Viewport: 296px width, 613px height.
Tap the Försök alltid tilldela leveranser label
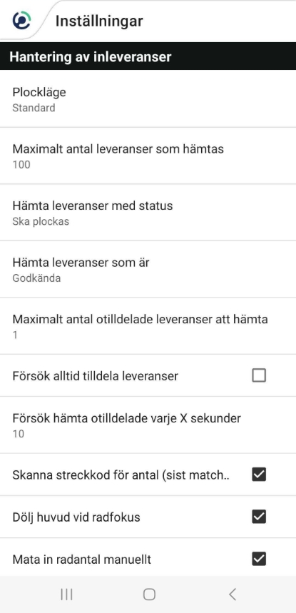pyautogui.click(x=96, y=376)
